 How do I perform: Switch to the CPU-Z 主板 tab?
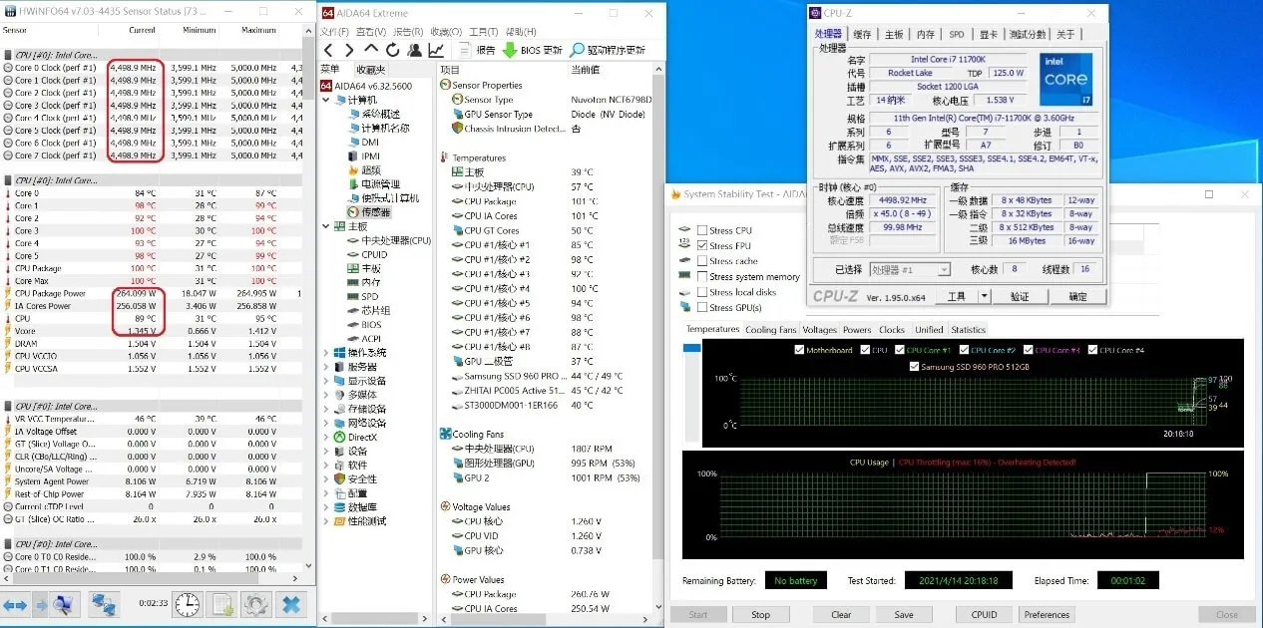click(894, 35)
